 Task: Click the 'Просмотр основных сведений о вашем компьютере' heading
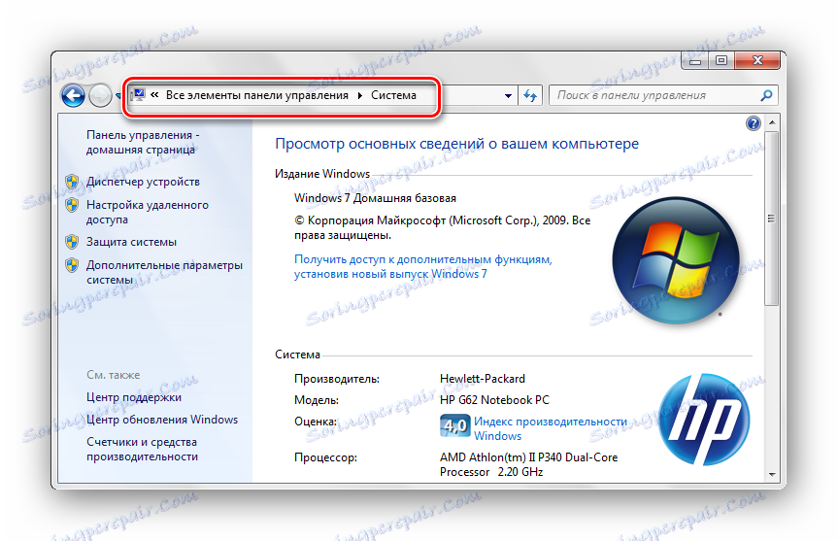[x=457, y=144]
